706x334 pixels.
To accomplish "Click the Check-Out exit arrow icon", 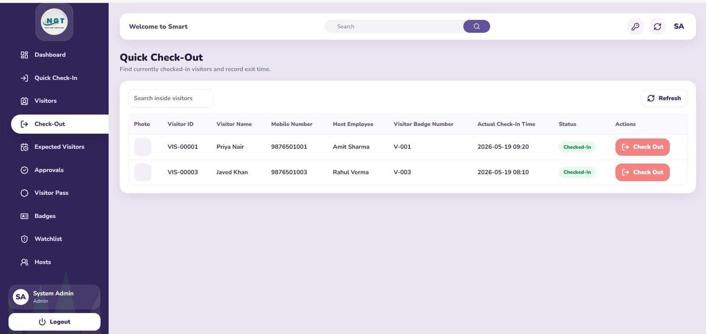I will [x=24, y=124].
